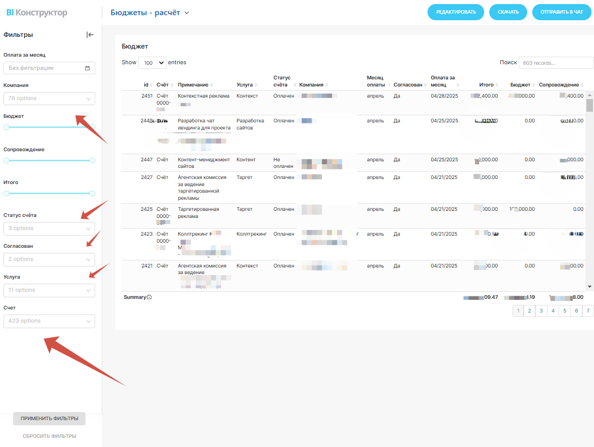Click sort arrows beside Компания header

pos(327,85)
